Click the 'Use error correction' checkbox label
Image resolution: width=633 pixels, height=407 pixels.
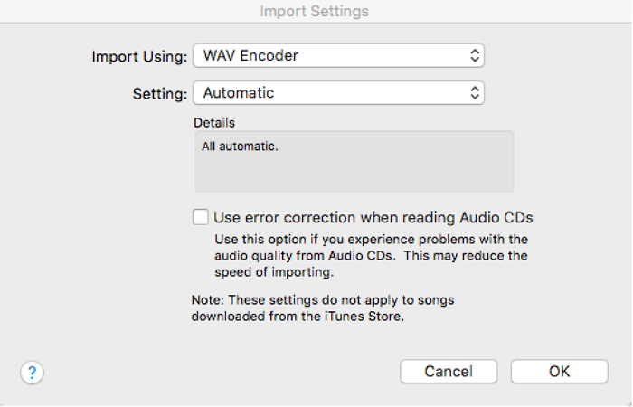(x=373, y=217)
